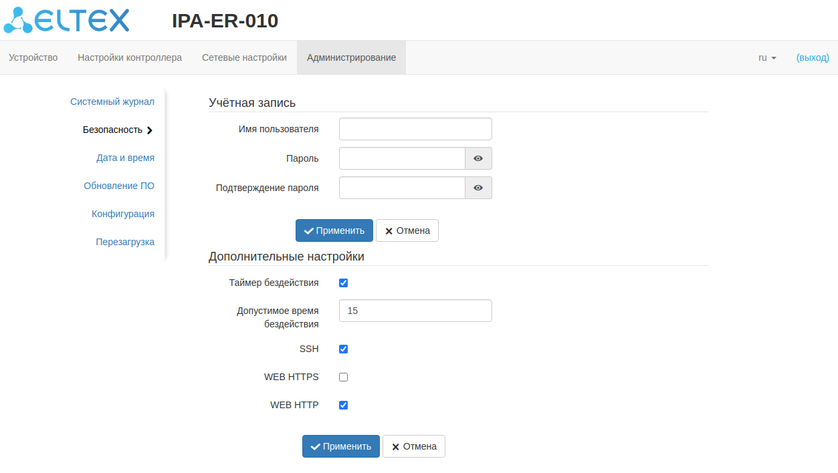This screenshot has height=473, width=838.
Task: Enable the WEB HTTPS checkbox
Action: 344,377
